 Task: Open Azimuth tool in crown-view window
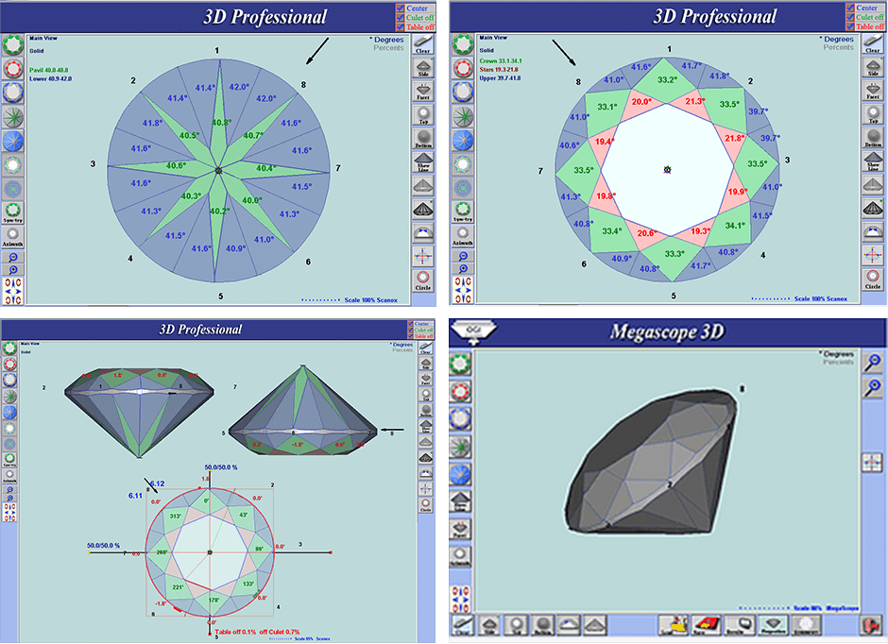coord(463,235)
